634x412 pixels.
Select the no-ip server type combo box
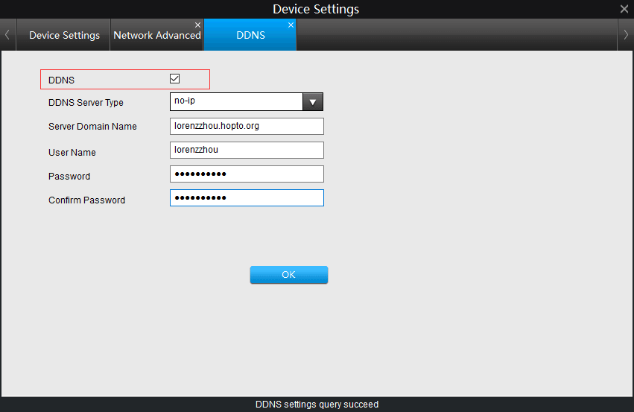click(x=247, y=102)
